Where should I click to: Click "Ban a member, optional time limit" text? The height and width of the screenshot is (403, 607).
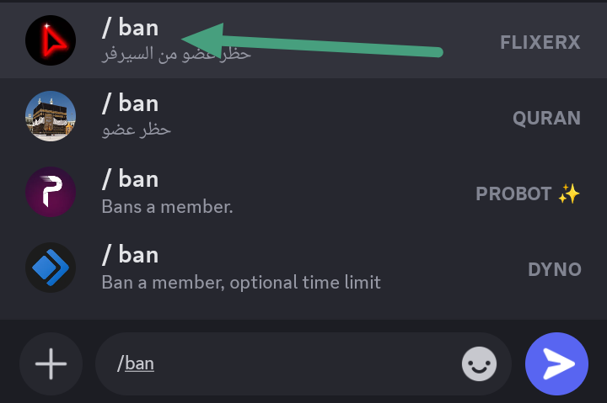[241, 282]
